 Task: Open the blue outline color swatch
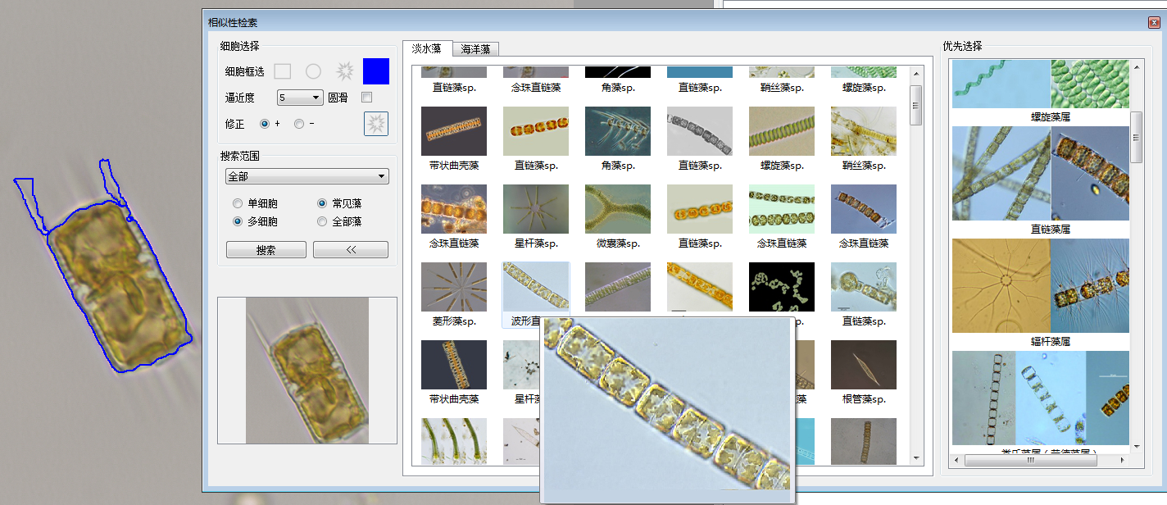pyautogui.click(x=376, y=71)
